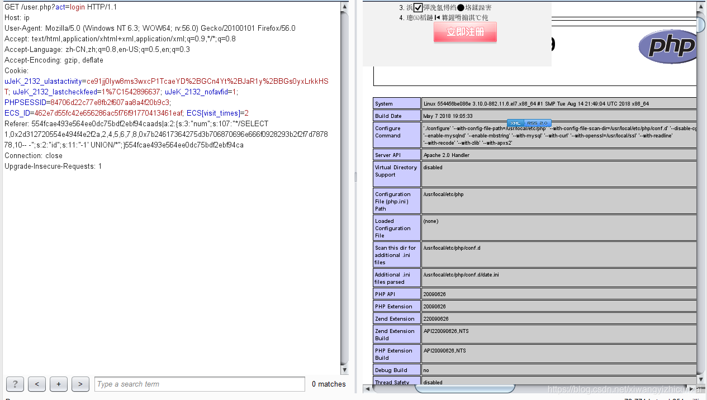Viewport: 707px width, 400px height.
Task: Click the response panel vertical scroll thumb
Action: [701, 24]
